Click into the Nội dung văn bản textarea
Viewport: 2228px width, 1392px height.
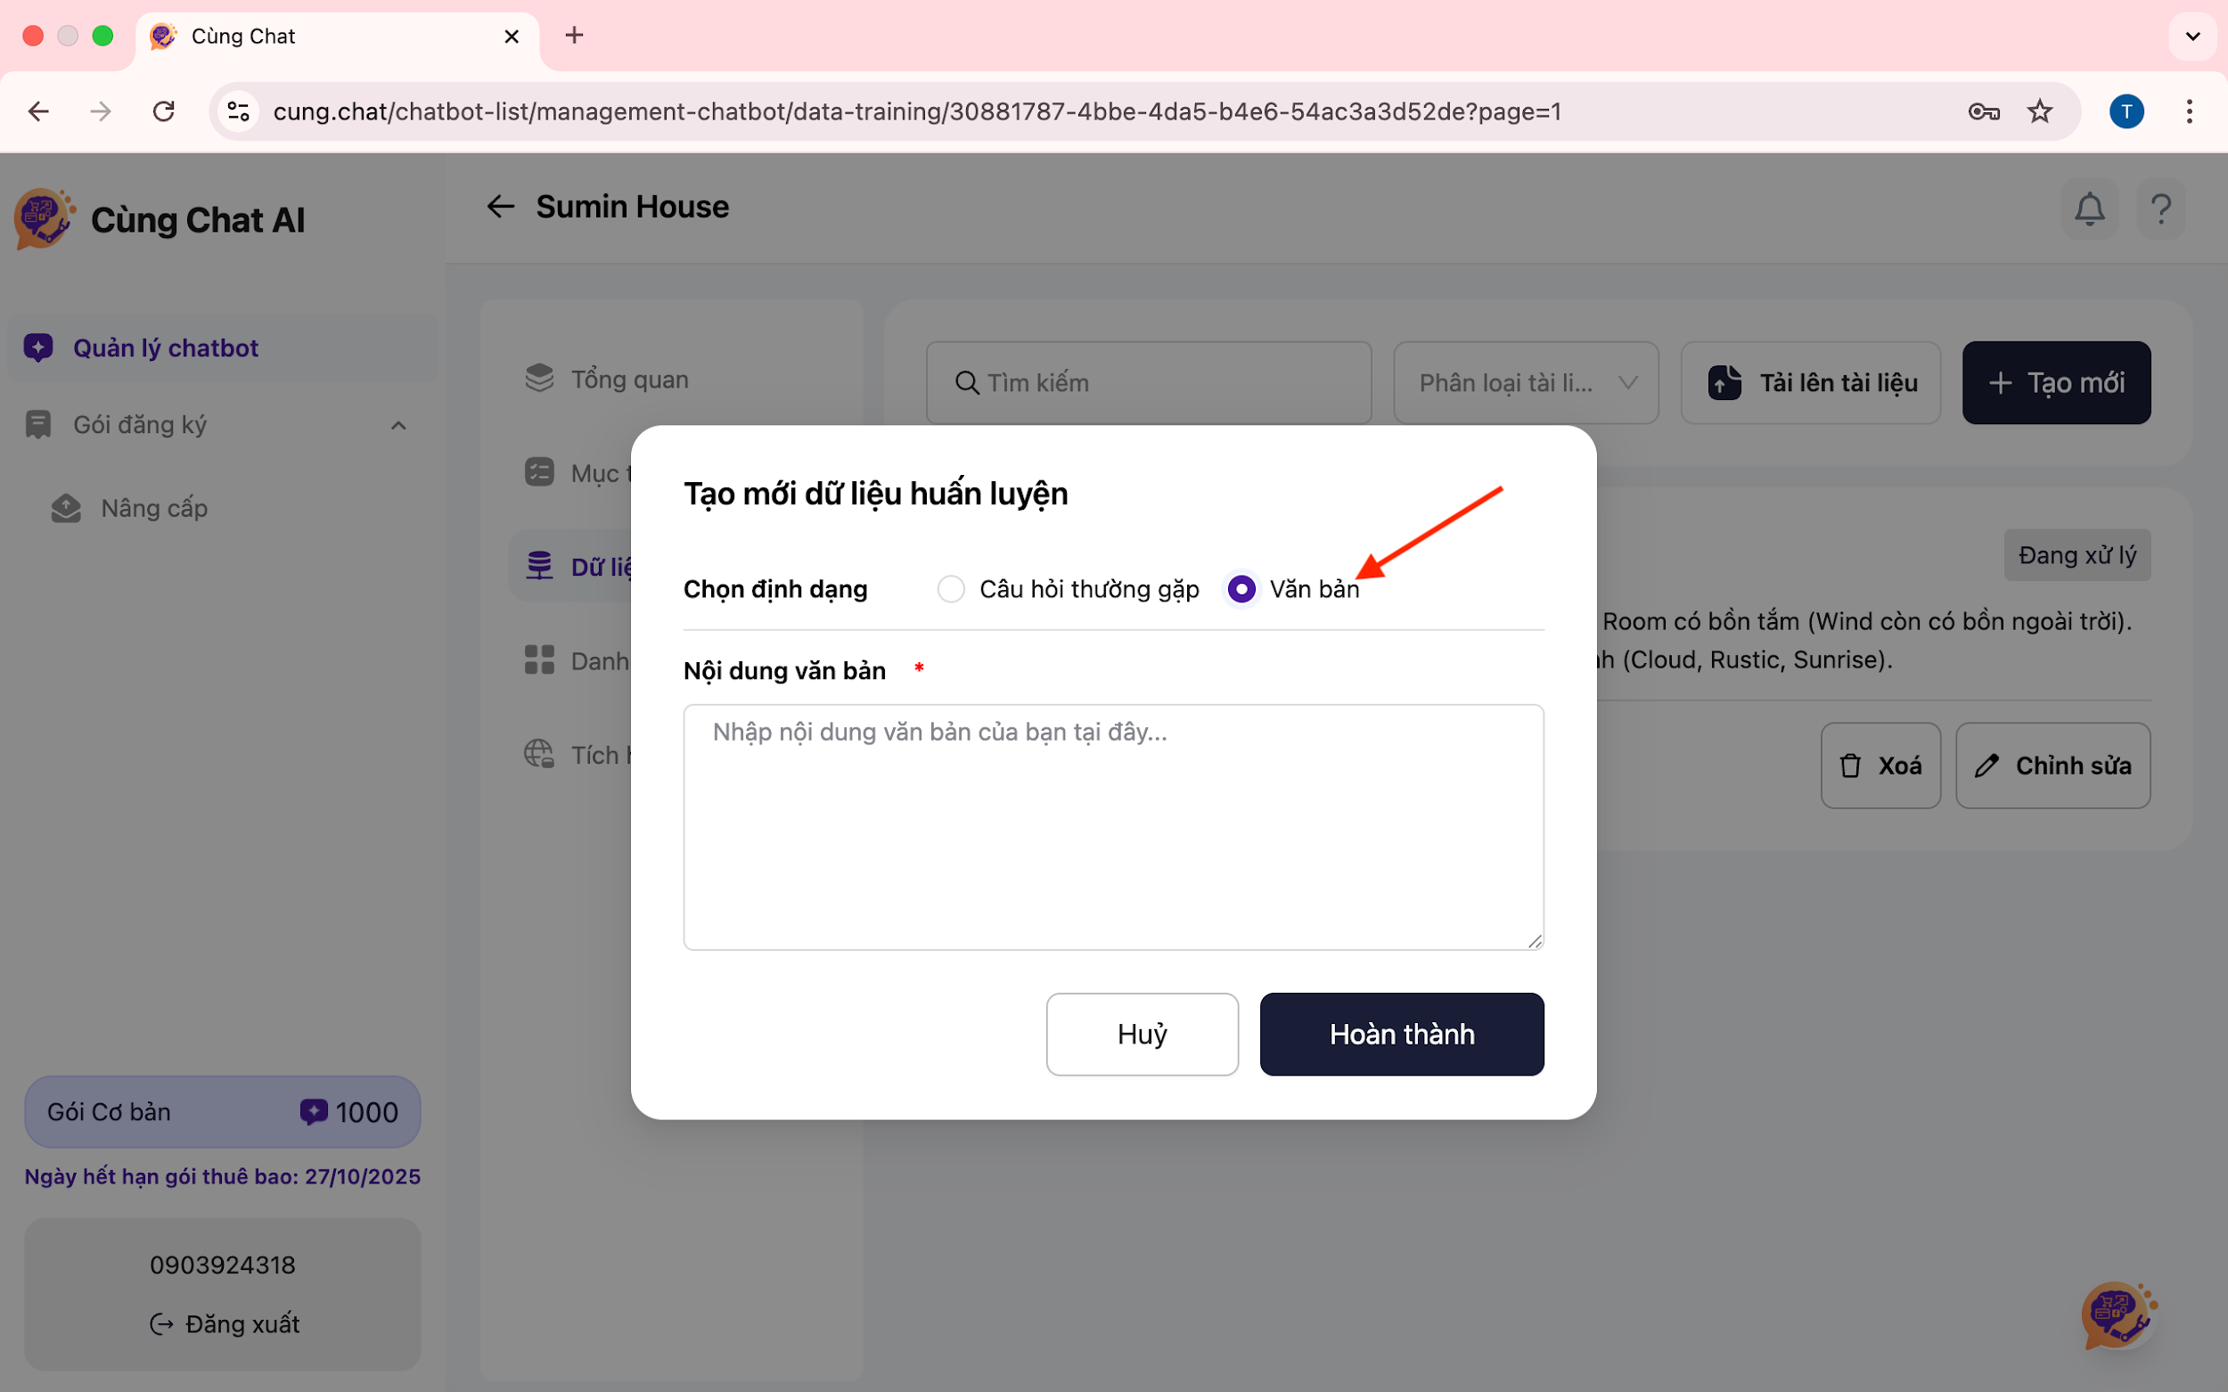click(x=1113, y=827)
